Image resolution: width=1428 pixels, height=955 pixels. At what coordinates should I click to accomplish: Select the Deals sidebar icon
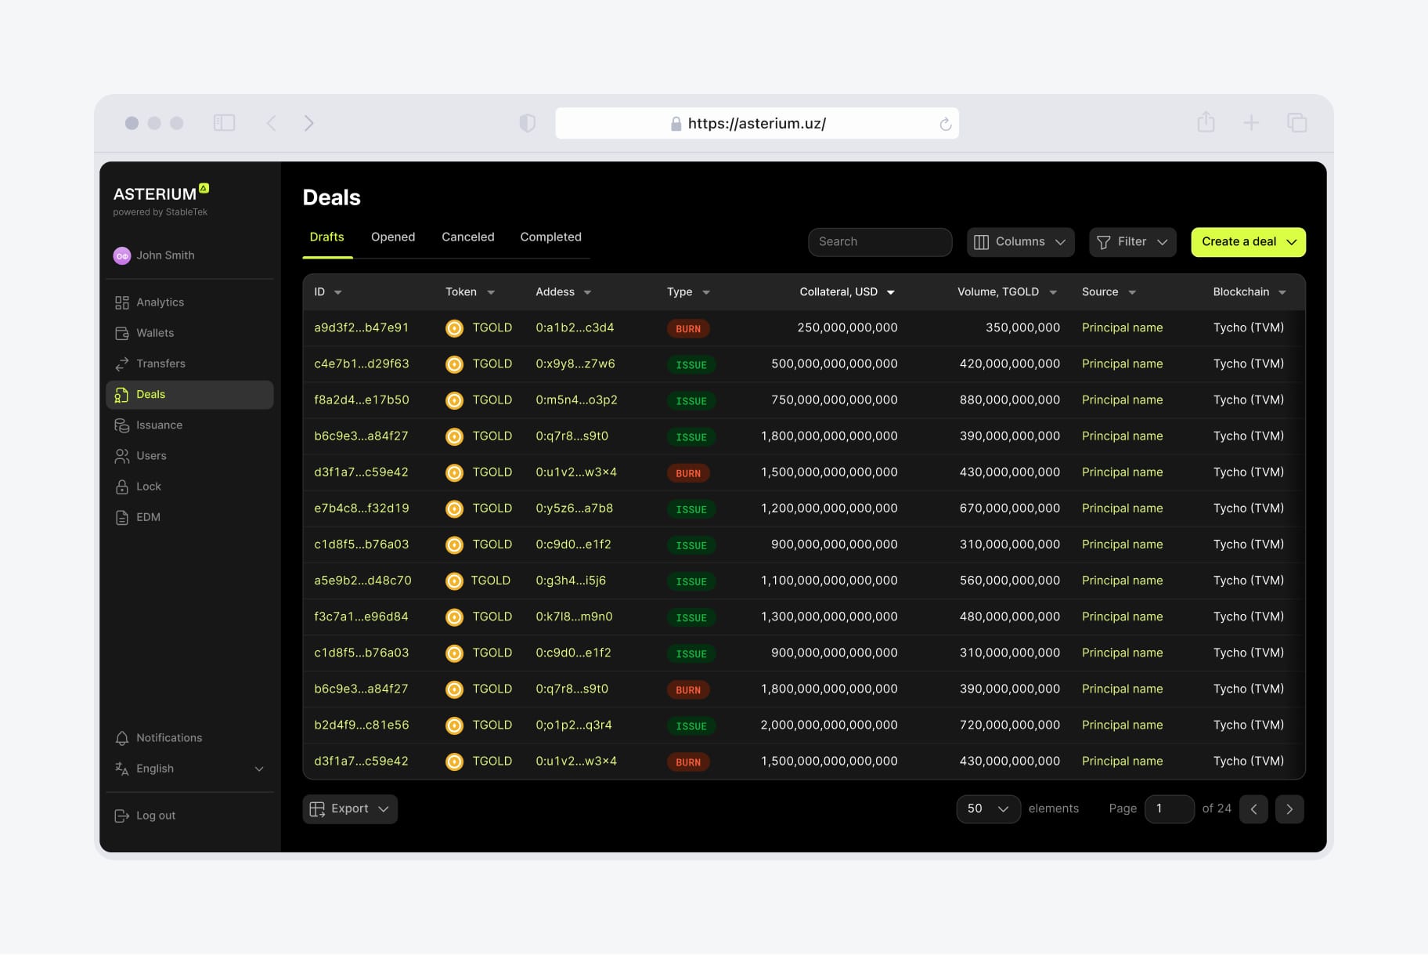[122, 395]
